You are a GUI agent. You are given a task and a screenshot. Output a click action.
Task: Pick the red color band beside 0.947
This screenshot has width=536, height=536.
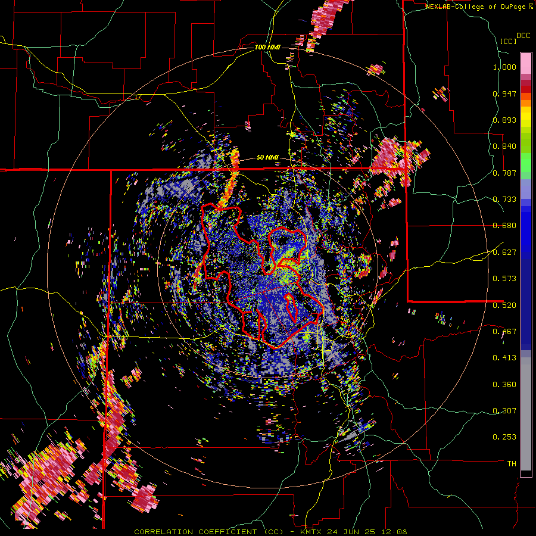pos(526,89)
